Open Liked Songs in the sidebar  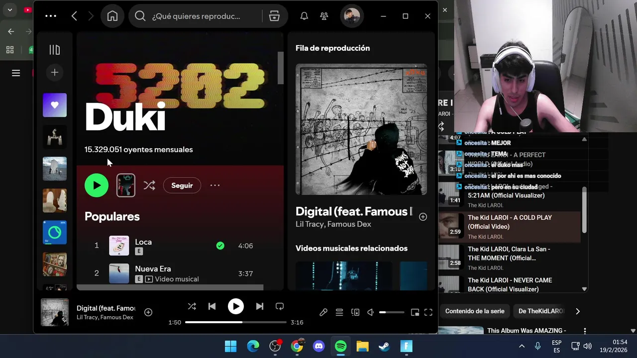pyautogui.click(x=55, y=105)
